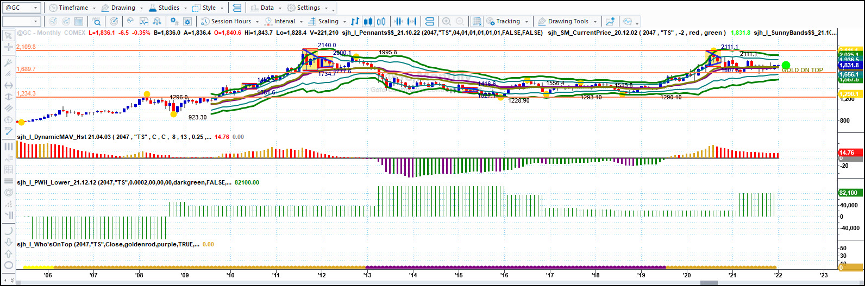Click the horizontal scrollbar thumb near '21

[x=709, y=283]
